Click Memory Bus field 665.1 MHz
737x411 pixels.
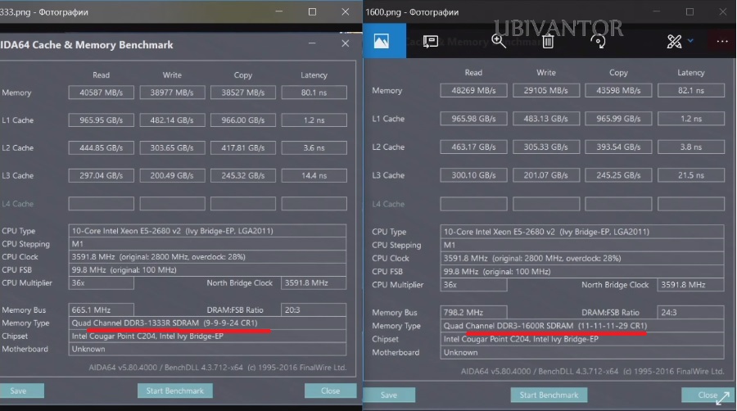pos(101,310)
